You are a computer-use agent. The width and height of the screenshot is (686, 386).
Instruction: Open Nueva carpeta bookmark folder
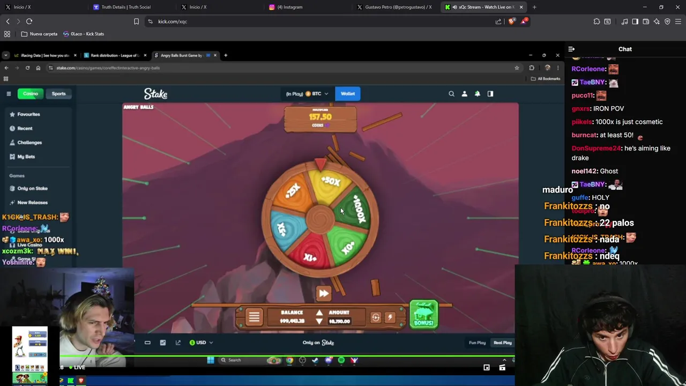(39, 34)
